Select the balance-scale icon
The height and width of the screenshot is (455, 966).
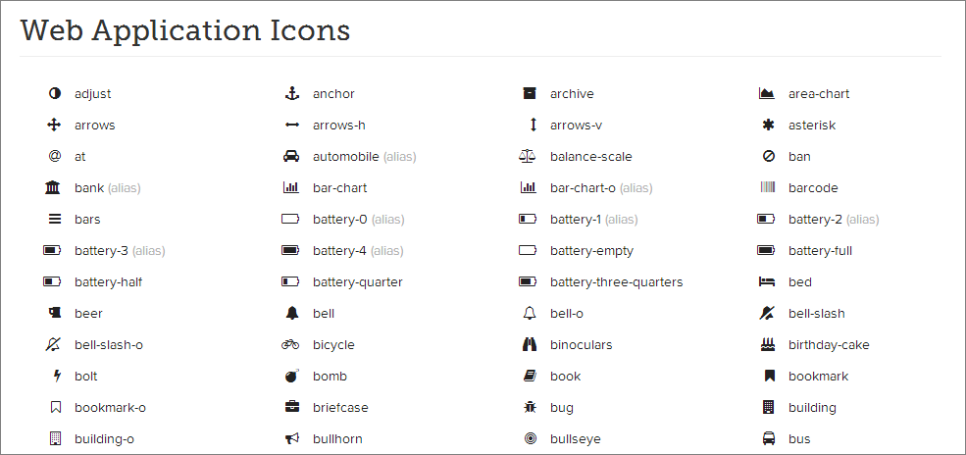click(528, 156)
